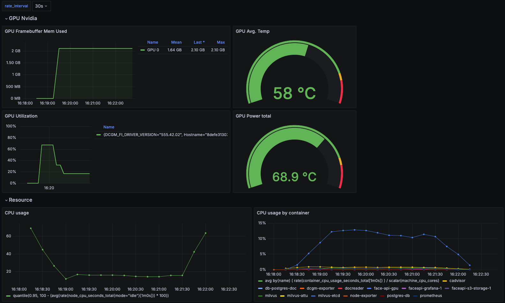Toggle faceapi-grafana-1 series in legend

(425, 288)
